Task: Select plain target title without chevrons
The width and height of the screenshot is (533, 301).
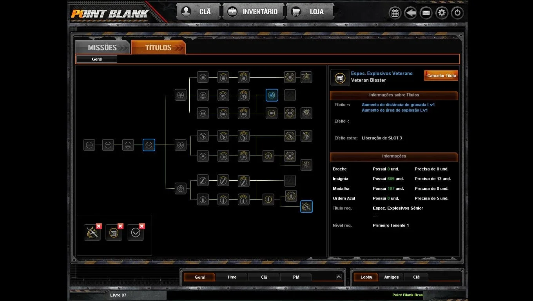Action: (203, 156)
